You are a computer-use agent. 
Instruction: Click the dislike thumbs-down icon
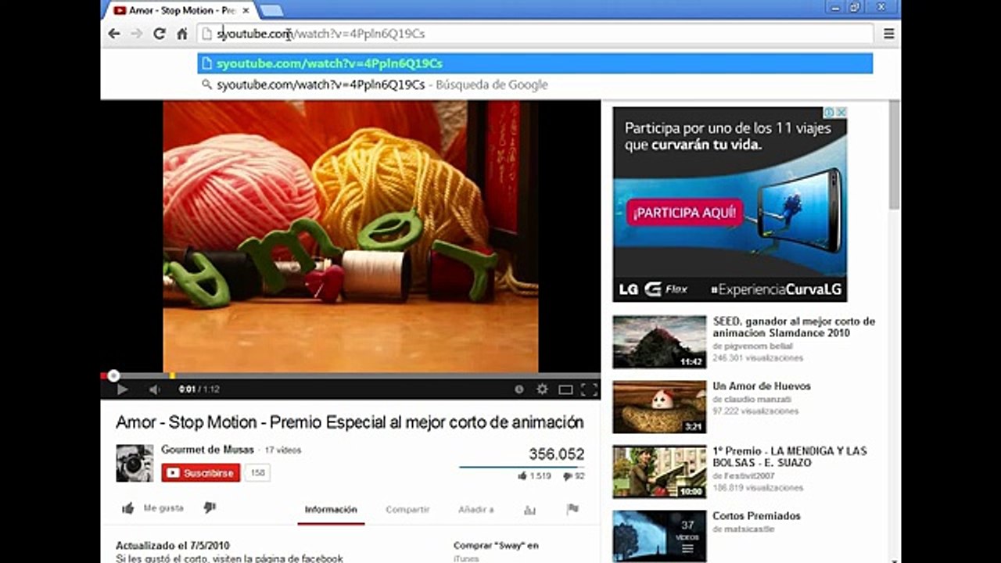pyautogui.click(x=210, y=508)
